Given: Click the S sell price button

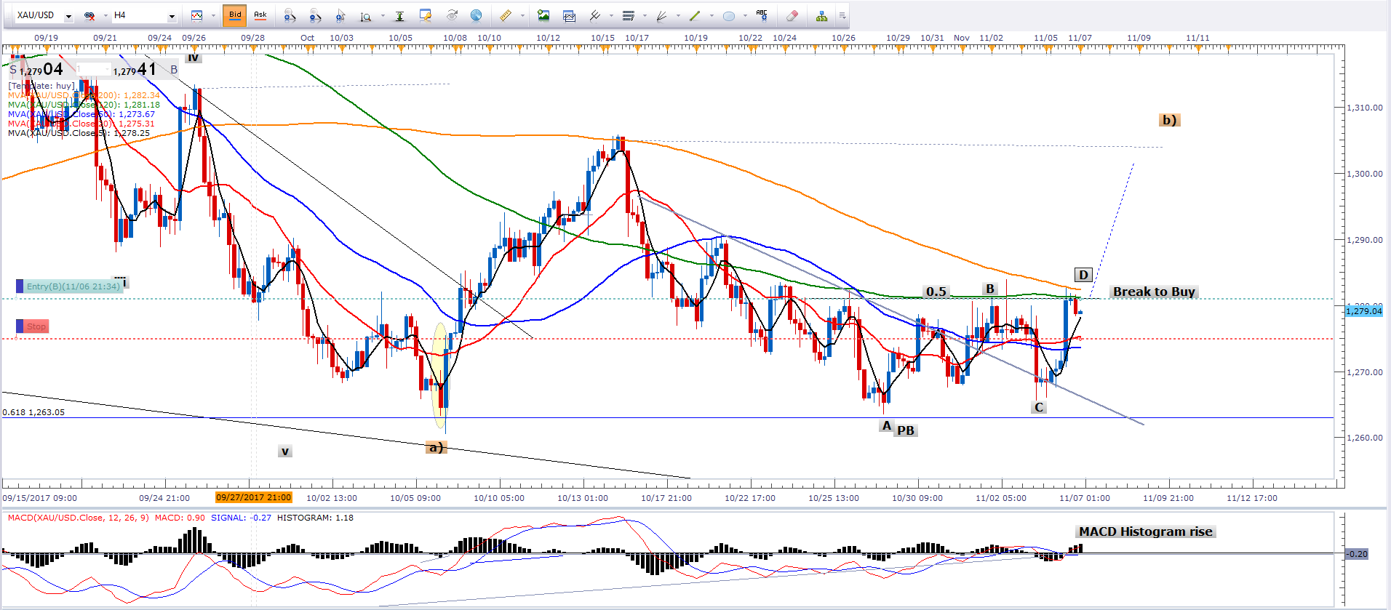Looking at the screenshot, I should (x=13, y=70).
